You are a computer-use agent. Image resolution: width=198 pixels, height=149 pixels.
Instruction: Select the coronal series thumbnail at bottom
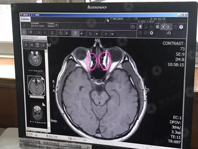tap(37, 113)
